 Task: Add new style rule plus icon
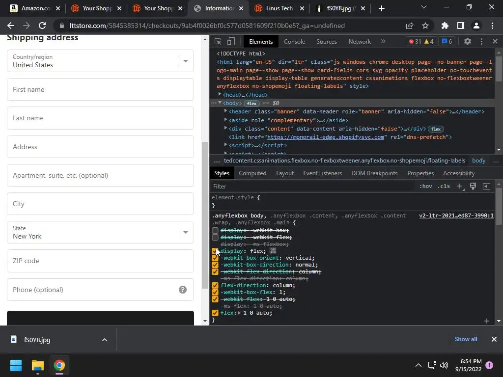(460, 186)
